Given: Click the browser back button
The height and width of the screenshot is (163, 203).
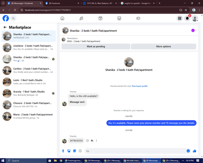Looking at the screenshot, I should click(4, 10).
